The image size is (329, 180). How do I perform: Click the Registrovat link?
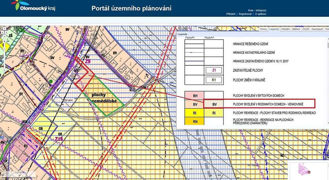tap(245, 14)
